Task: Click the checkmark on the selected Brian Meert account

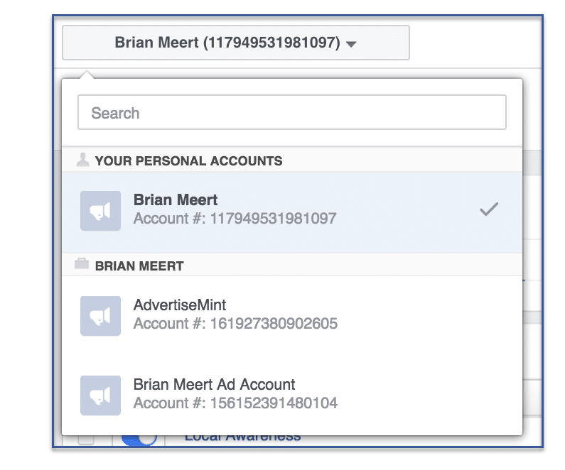Action: pyautogui.click(x=489, y=209)
